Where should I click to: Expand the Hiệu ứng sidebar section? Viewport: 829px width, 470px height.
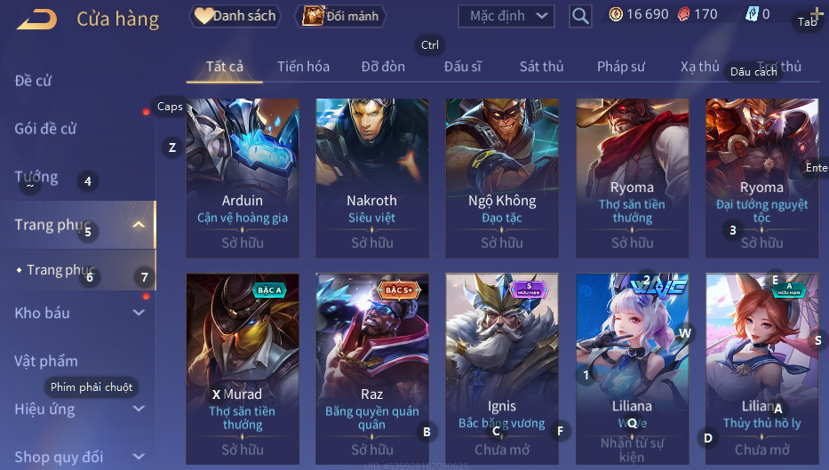pyautogui.click(x=139, y=408)
